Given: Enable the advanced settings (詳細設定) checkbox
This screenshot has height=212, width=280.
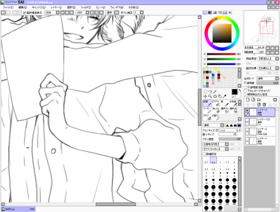Looking at the screenshot, I should (x=204, y=154).
